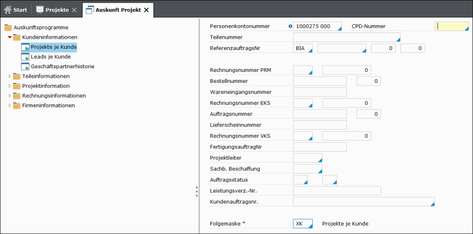Close the Auskunft Projekt tab

tap(146, 10)
